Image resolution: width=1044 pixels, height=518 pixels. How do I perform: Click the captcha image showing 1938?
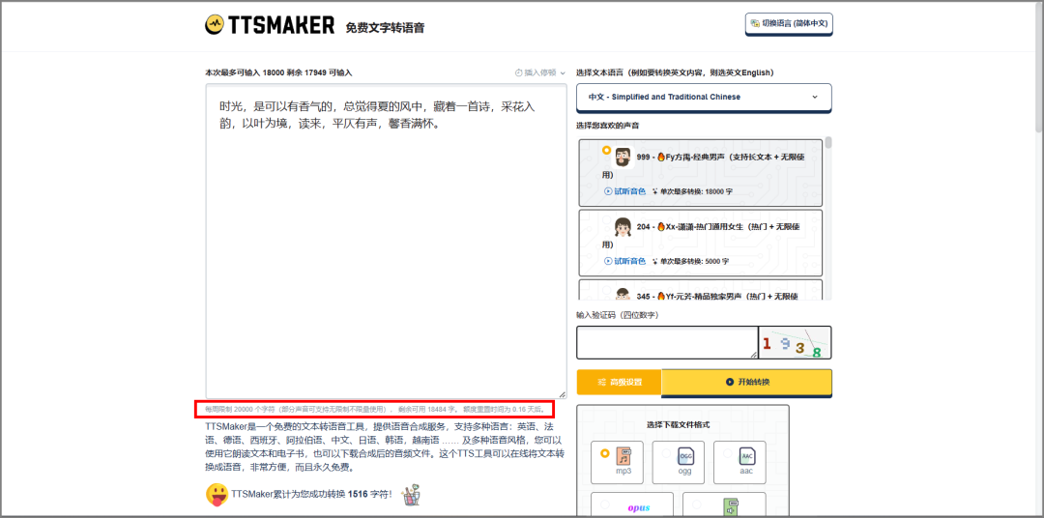[795, 343]
